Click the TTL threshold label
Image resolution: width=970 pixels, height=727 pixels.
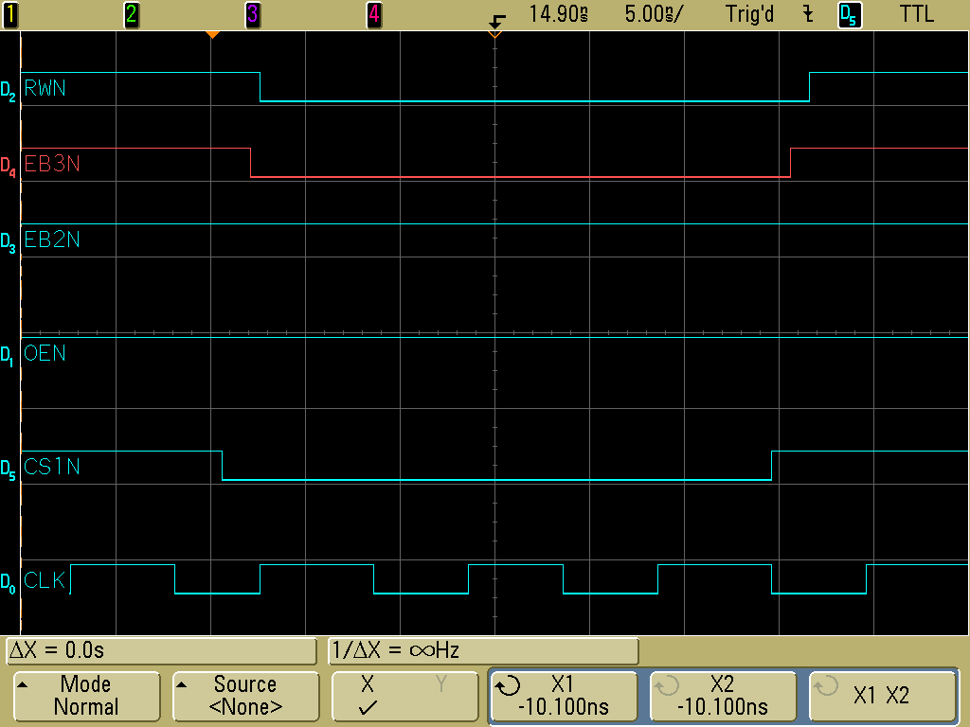(x=916, y=14)
